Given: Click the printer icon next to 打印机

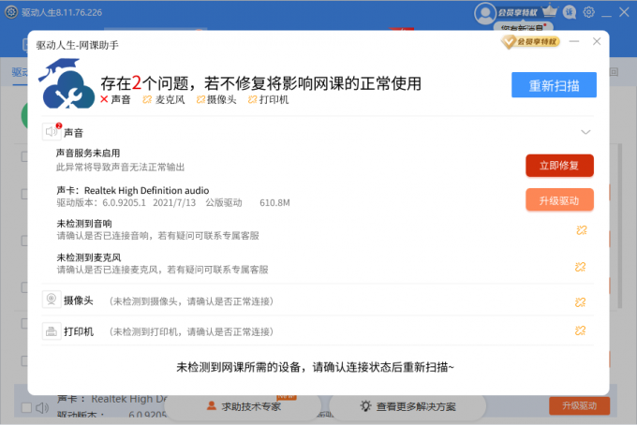Looking at the screenshot, I should click(x=51, y=331).
